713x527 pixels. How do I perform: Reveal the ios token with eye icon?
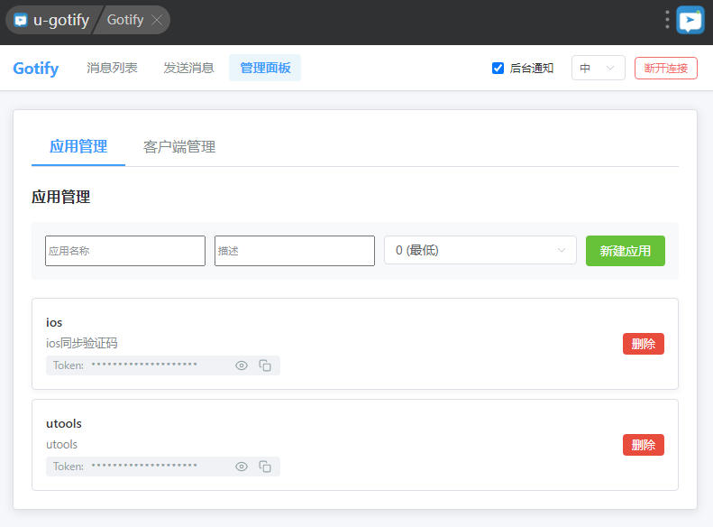(x=242, y=365)
